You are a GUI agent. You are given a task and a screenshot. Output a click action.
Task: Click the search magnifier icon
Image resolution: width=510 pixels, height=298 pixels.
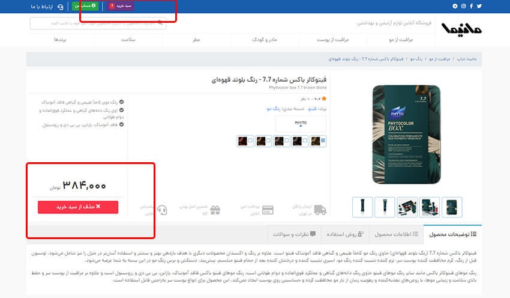pos(160,23)
